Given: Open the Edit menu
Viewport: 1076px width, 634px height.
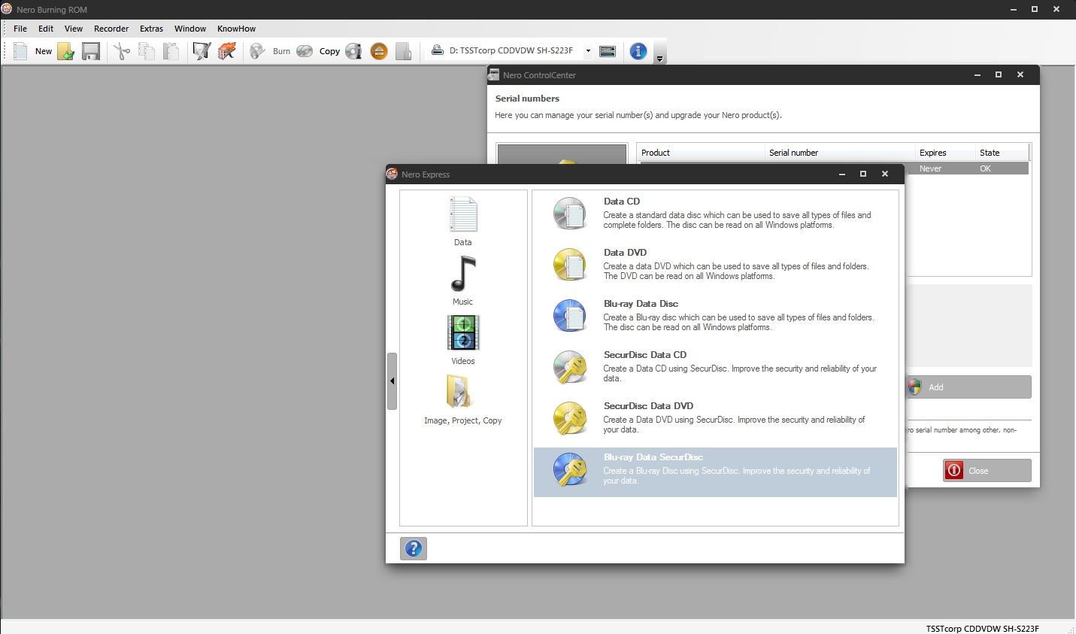Looking at the screenshot, I should pyautogui.click(x=46, y=29).
